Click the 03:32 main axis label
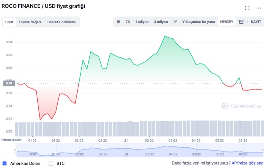The image size is (266, 166). [149, 140]
